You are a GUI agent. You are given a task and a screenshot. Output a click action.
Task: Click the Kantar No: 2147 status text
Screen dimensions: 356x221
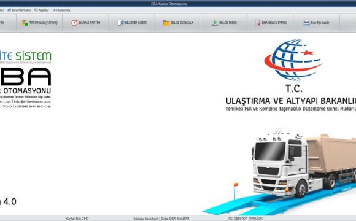[x=77, y=219]
